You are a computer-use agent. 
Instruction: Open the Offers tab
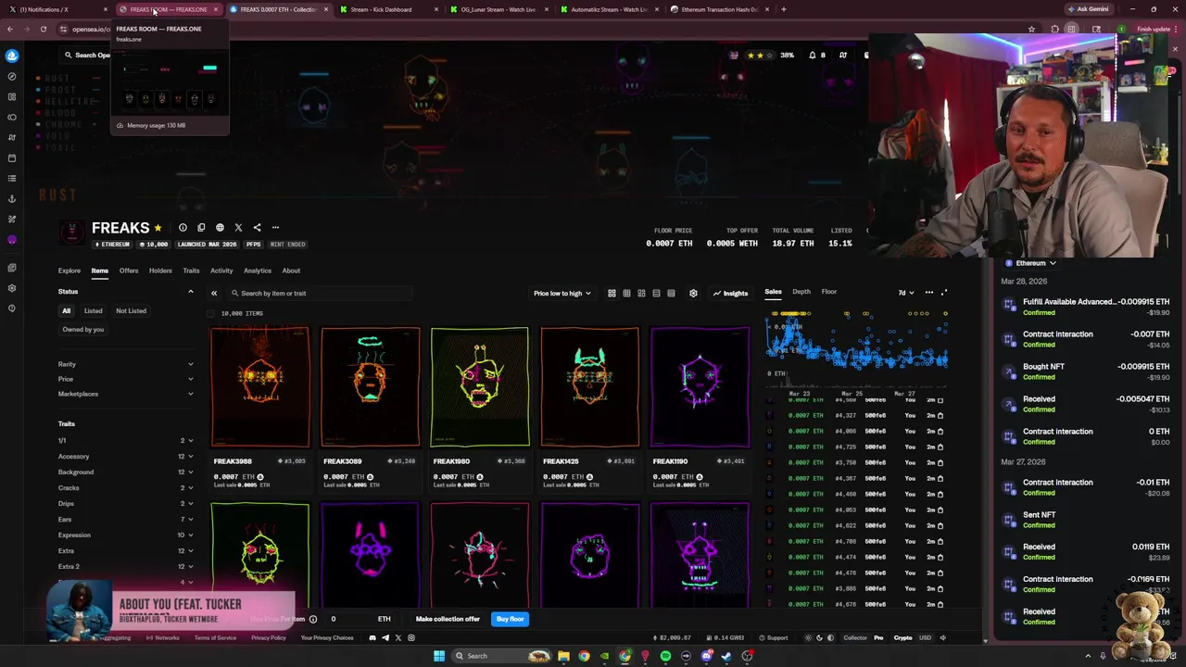(x=129, y=271)
